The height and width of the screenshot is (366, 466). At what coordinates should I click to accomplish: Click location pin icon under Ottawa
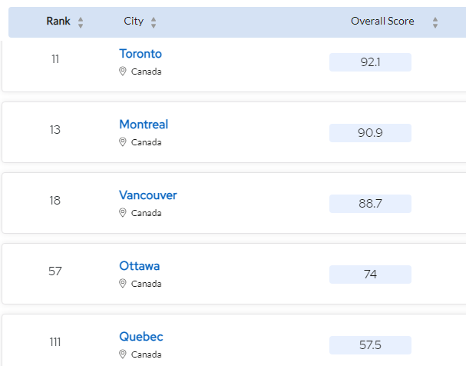click(122, 283)
